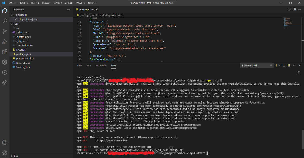The width and height of the screenshot is (304, 158).
Task: Click the VS Code logo icon
Action: pos(3,3)
